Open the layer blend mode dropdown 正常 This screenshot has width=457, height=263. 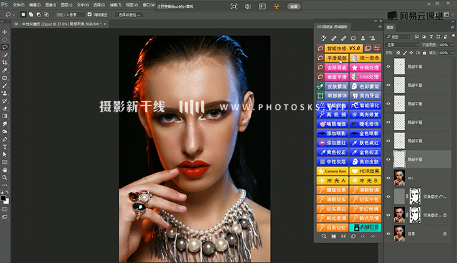(x=402, y=45)
